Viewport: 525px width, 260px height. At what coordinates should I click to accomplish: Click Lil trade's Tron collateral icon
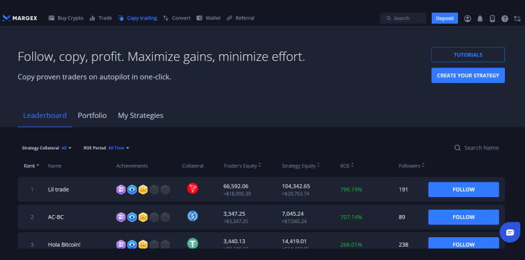[192, 188]
